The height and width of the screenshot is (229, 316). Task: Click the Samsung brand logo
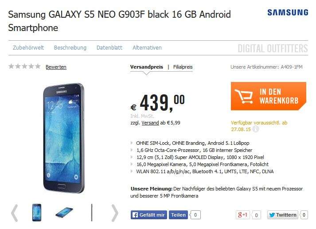[288, 12]
